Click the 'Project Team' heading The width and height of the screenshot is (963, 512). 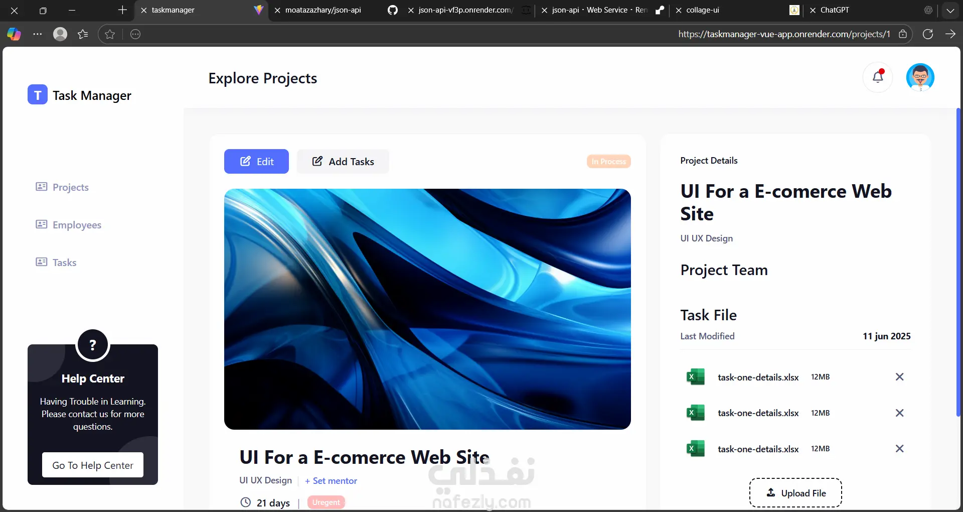pos(724,270)
